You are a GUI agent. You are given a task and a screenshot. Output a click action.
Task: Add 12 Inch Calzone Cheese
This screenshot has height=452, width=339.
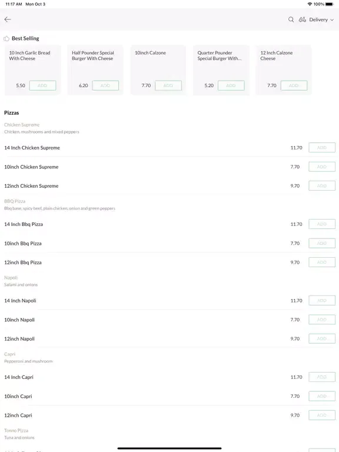click(x=294, y=85)
